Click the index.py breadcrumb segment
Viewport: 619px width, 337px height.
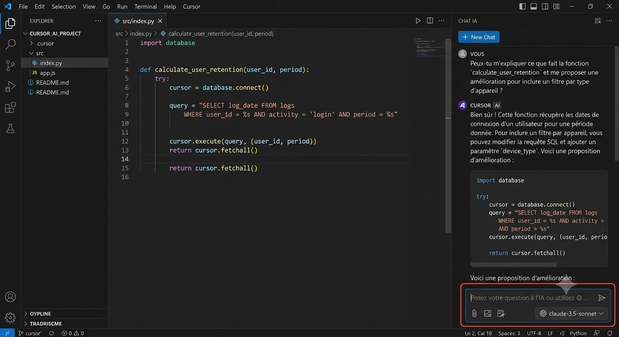[x=141, y=33]
